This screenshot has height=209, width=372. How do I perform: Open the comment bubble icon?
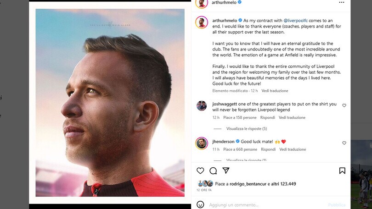tap(213, 170)
